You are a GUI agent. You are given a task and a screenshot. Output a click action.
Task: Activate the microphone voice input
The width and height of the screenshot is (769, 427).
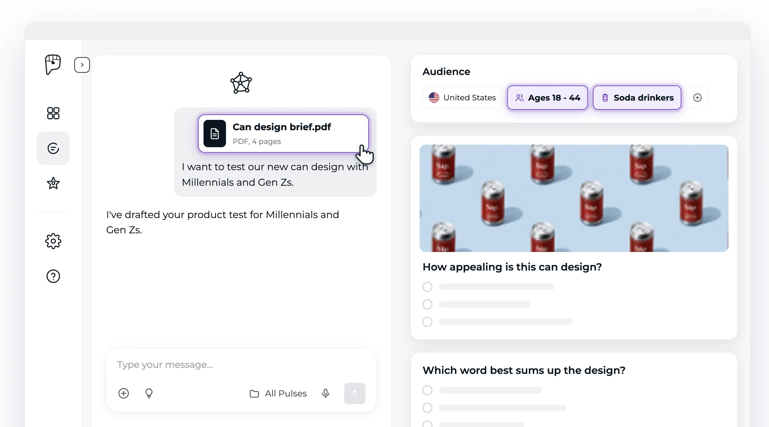pos(326,393)
